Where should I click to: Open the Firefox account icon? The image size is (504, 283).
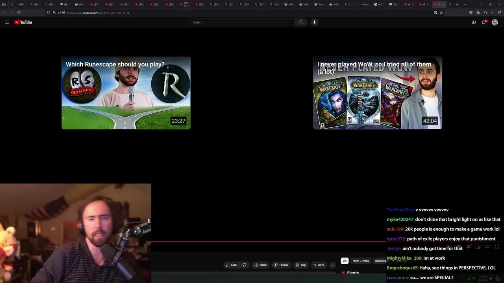(x=478, y=13)
